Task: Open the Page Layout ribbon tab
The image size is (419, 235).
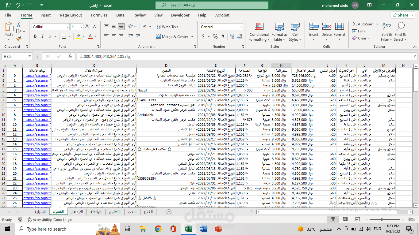Action: (71, 15)
